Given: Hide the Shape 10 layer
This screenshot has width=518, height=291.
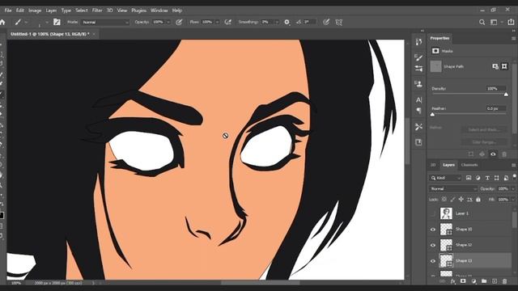Looking at the screenshot, I should point(433,230).
